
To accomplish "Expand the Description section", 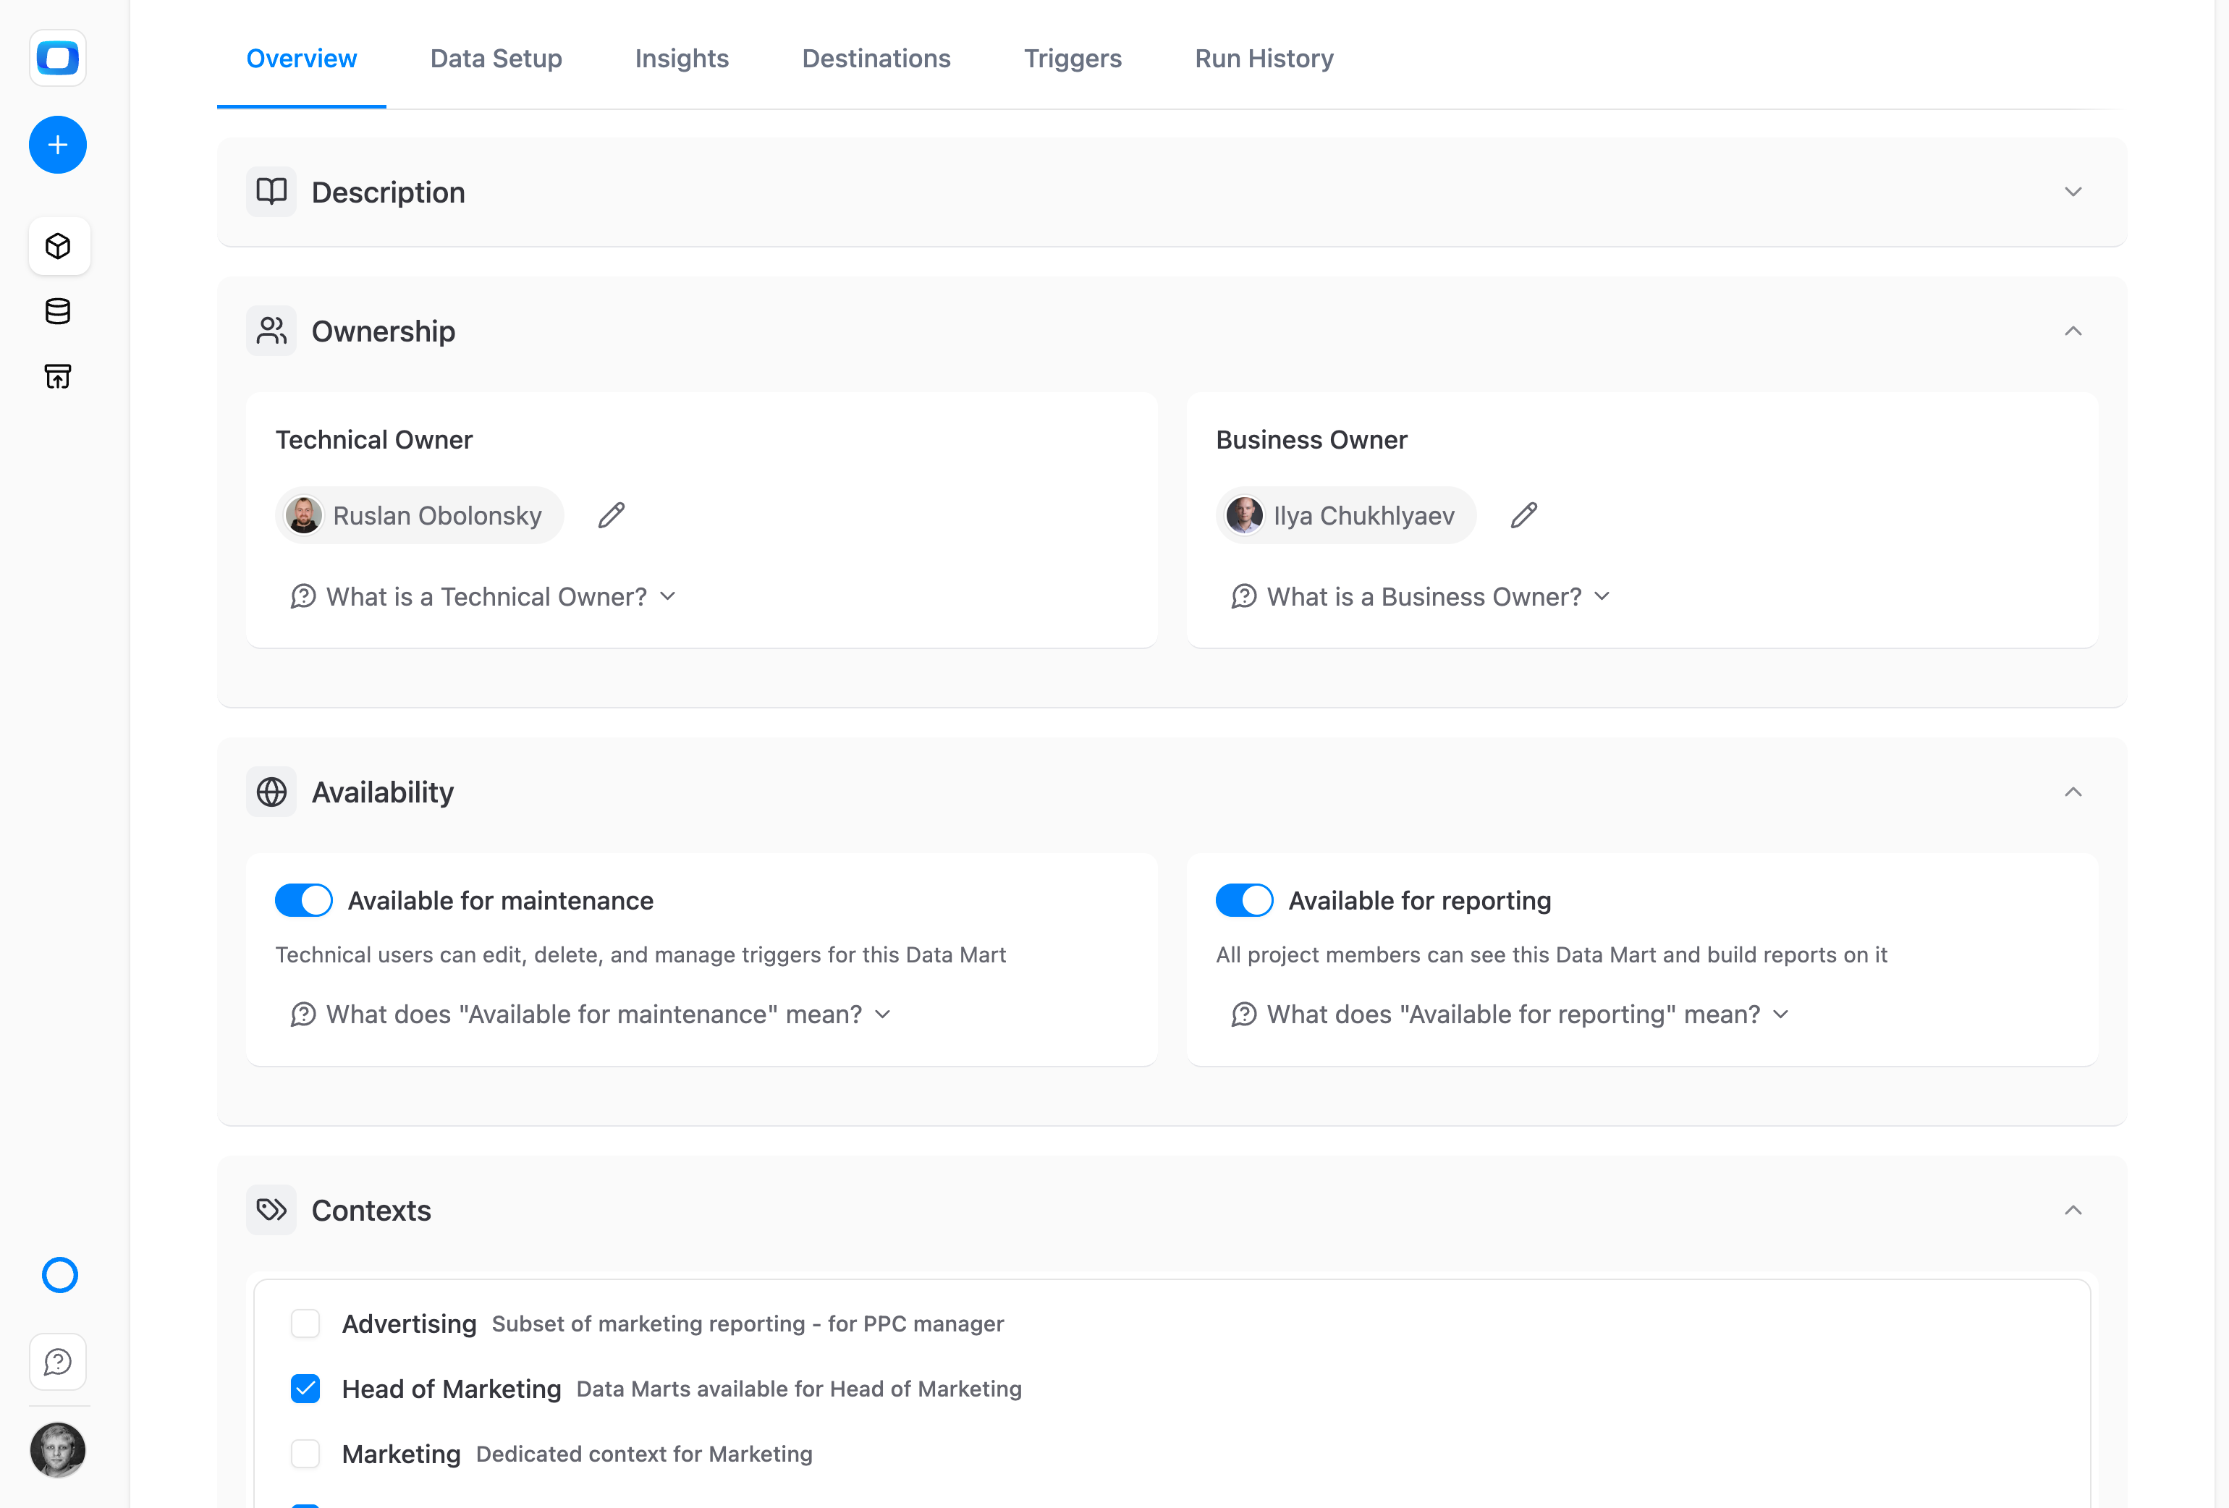I will (2073, 192).
